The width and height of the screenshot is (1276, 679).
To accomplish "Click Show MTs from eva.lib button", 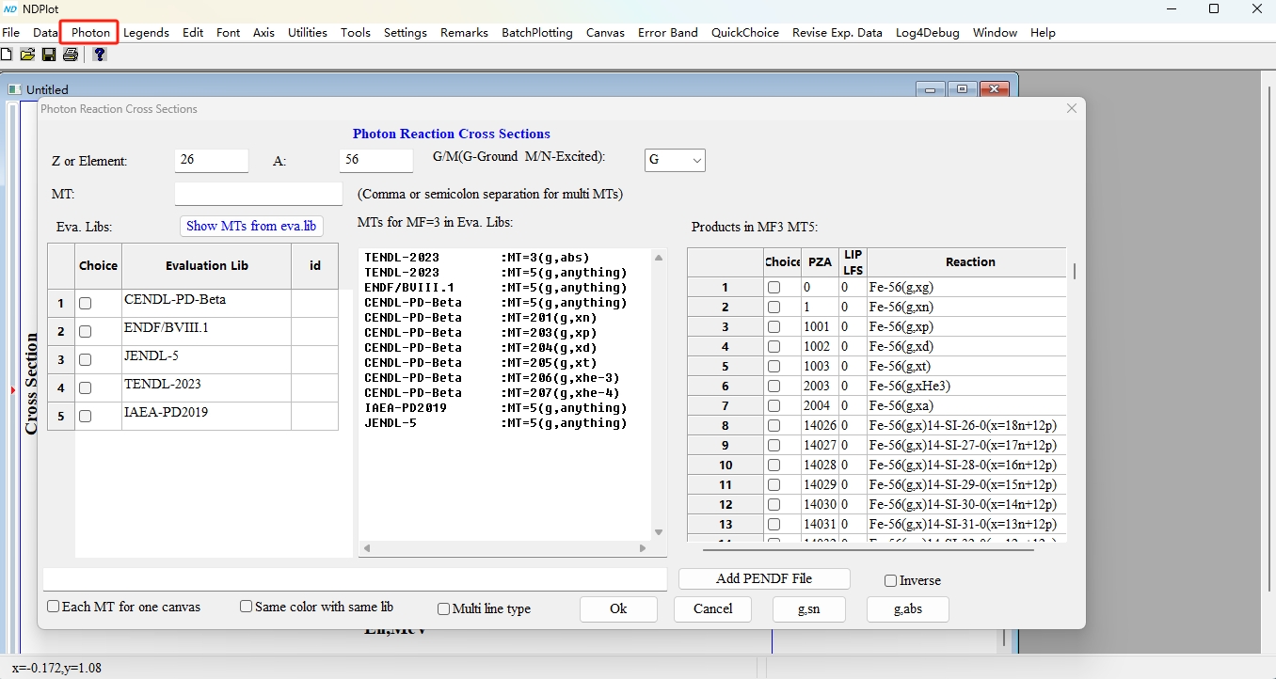I will [251, 226].
